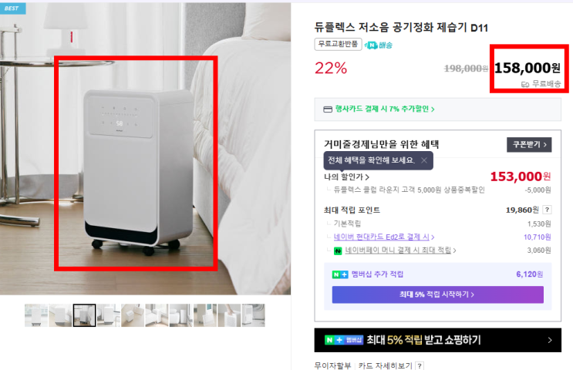Click the N+ 멤버십 logo in black banner
The image size is (573, 370).
tap(344, 340)
